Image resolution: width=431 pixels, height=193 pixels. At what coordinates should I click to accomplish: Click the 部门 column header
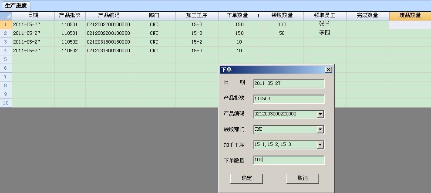coord(154,16)
